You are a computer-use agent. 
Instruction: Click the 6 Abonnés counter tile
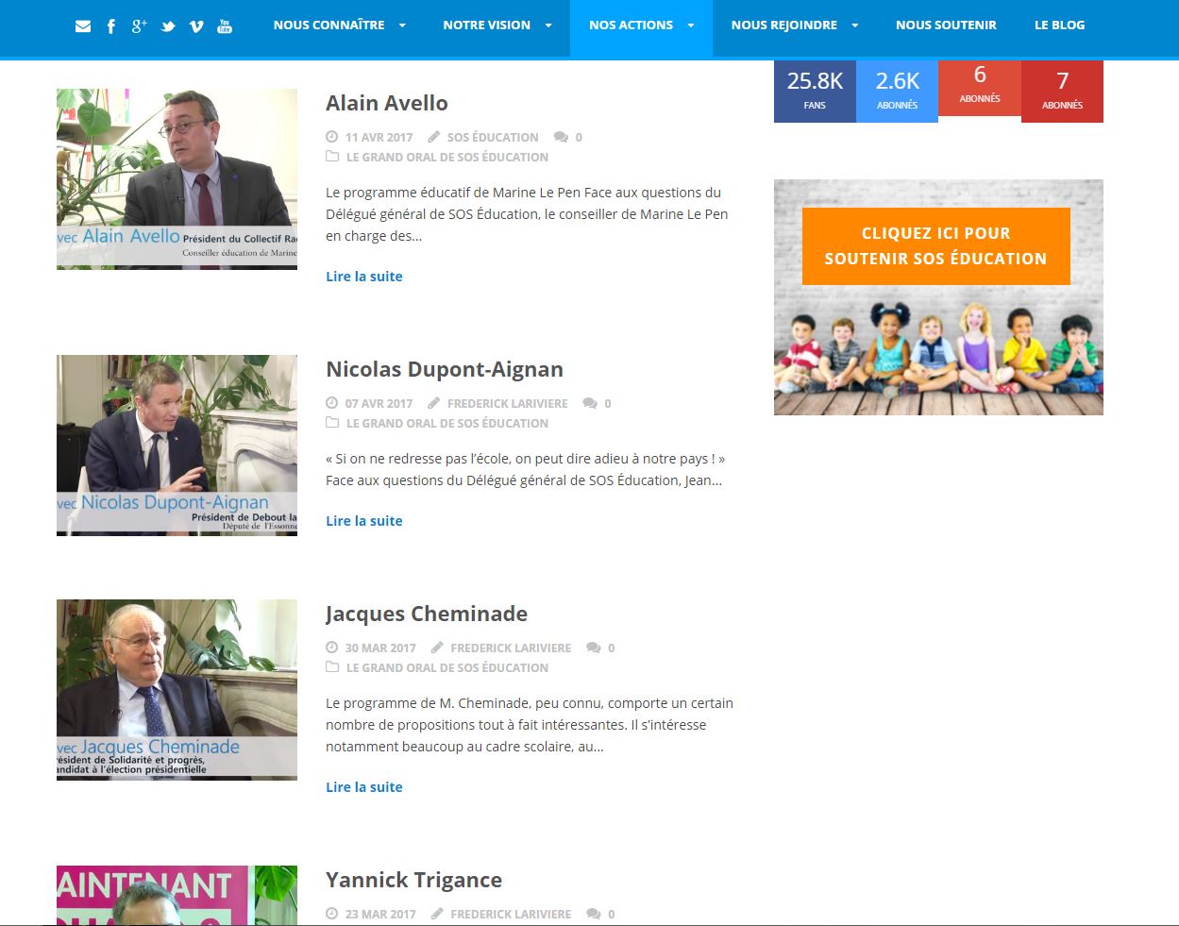tap(980, 89)
